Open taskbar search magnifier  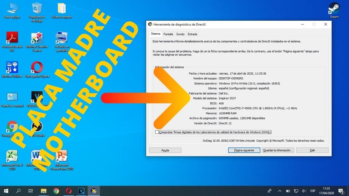[x=19, y=191]
